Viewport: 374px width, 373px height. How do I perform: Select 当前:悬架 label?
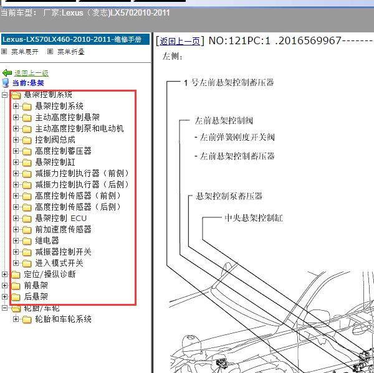28,83
